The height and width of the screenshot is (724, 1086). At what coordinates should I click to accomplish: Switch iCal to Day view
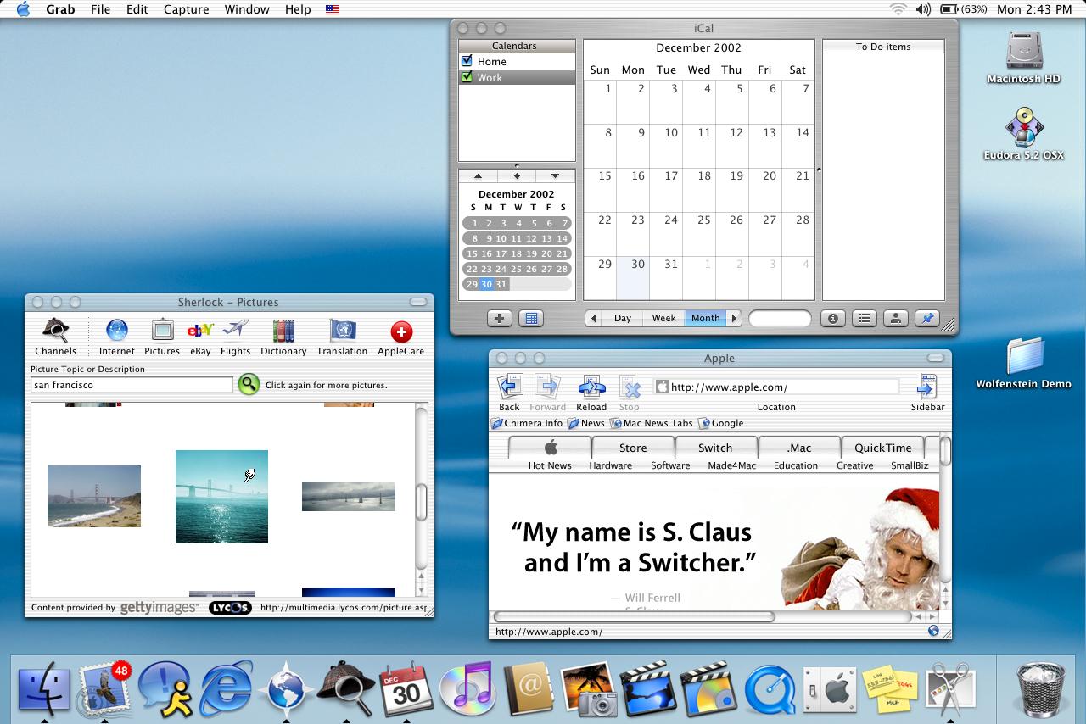623,318
